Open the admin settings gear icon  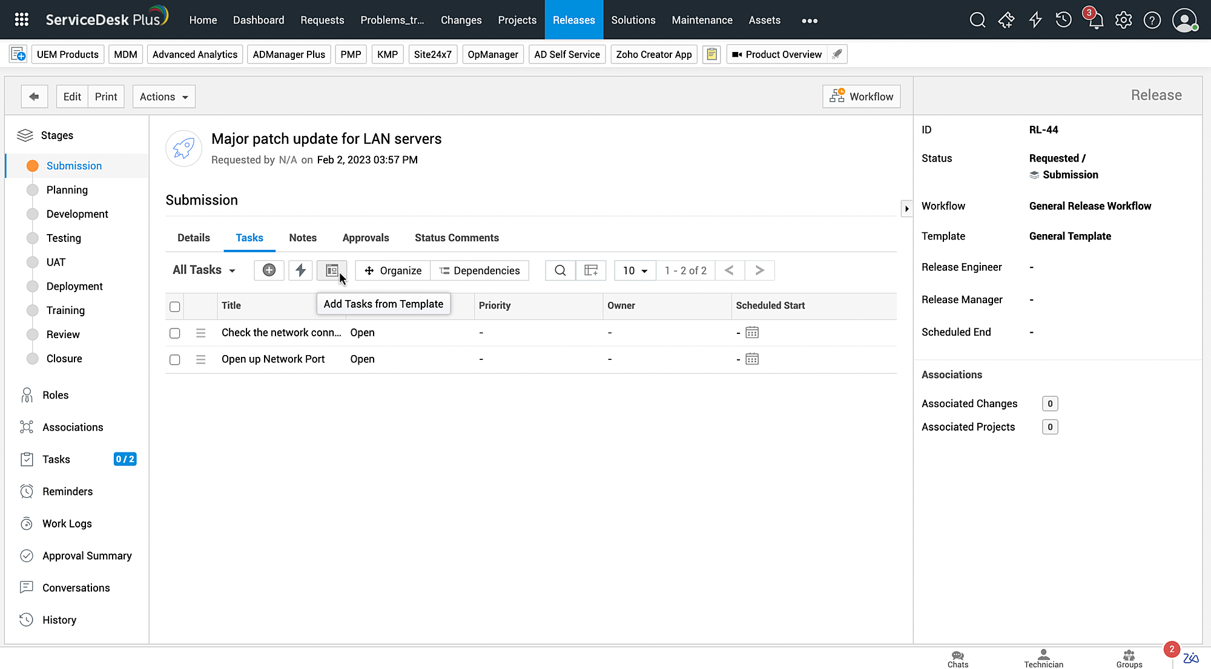pos(1123,20)
